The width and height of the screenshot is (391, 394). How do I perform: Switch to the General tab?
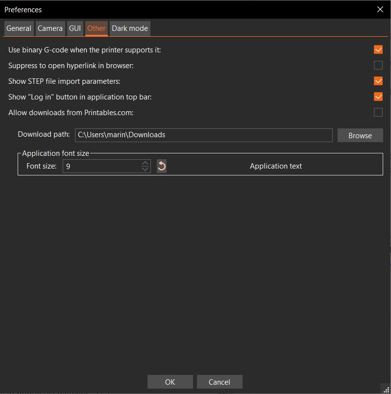(x=19, y=28)
